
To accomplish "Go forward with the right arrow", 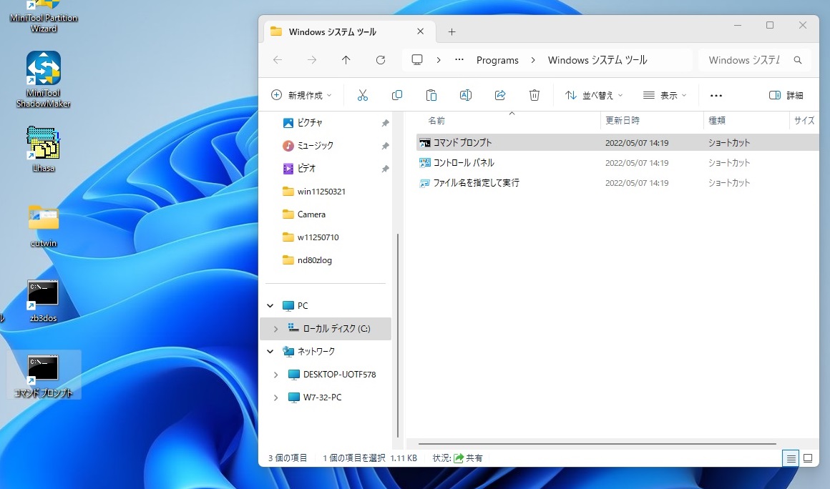I will [x=312, y=60].
